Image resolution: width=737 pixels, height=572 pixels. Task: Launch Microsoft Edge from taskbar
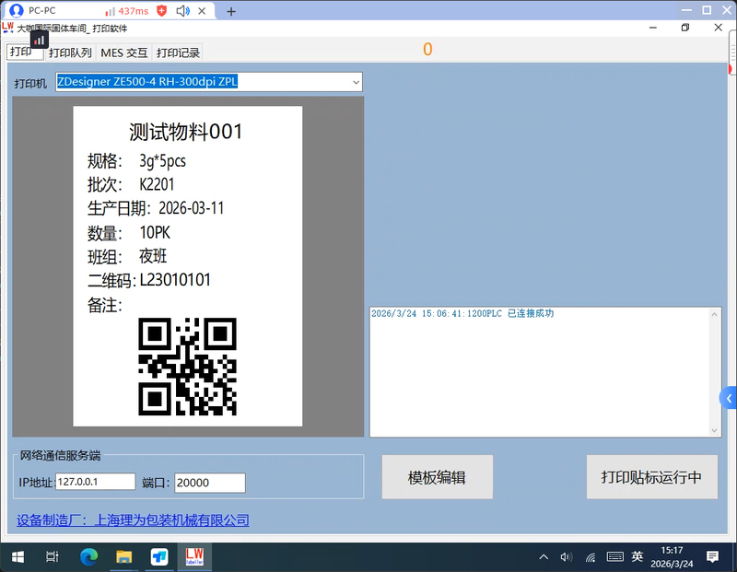point(88,557)
